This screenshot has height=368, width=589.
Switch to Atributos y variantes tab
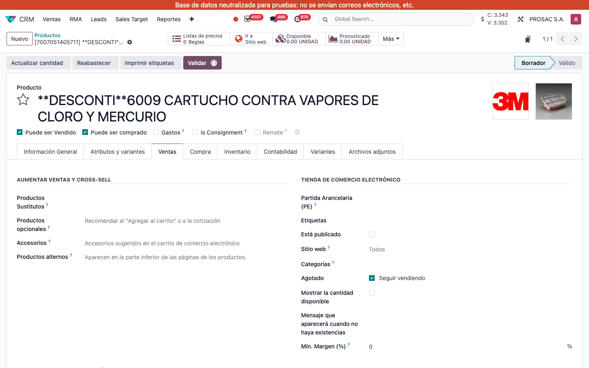(118, 152)
